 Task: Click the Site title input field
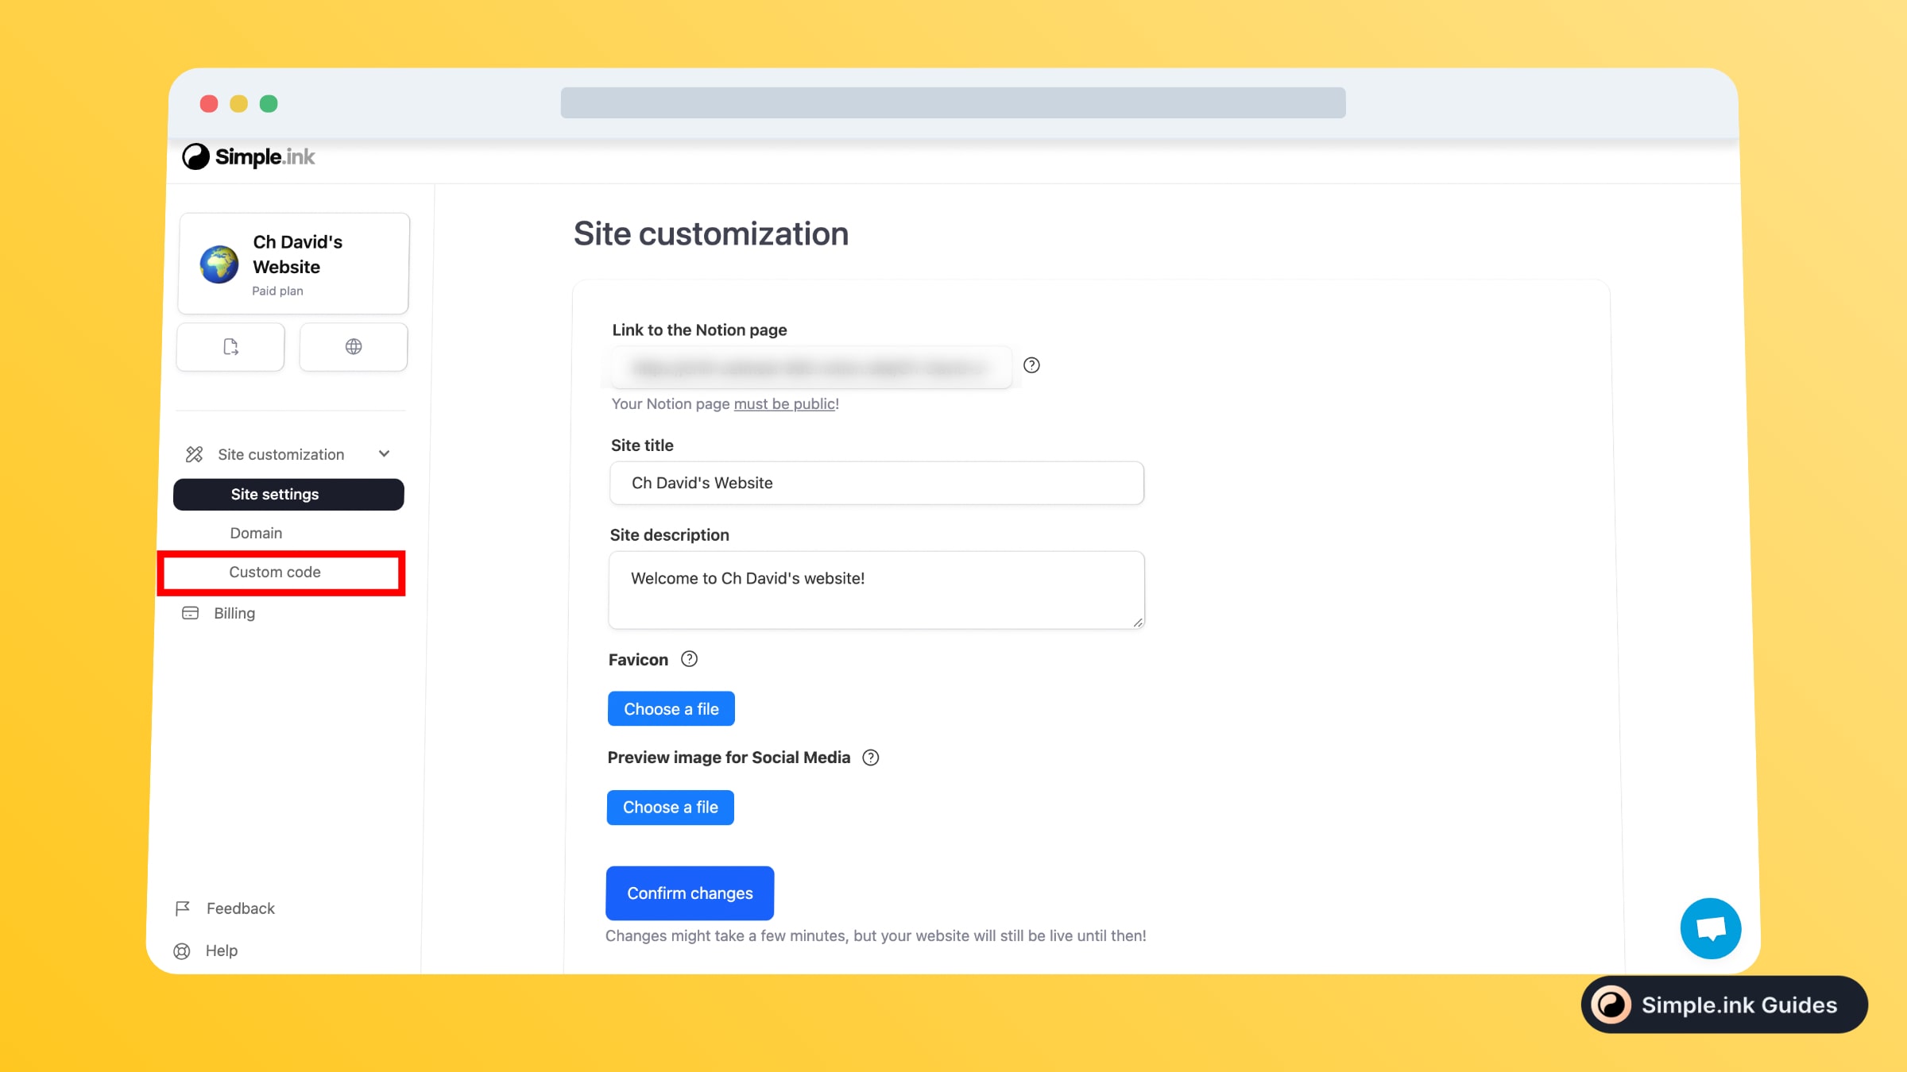pos(875,482)
